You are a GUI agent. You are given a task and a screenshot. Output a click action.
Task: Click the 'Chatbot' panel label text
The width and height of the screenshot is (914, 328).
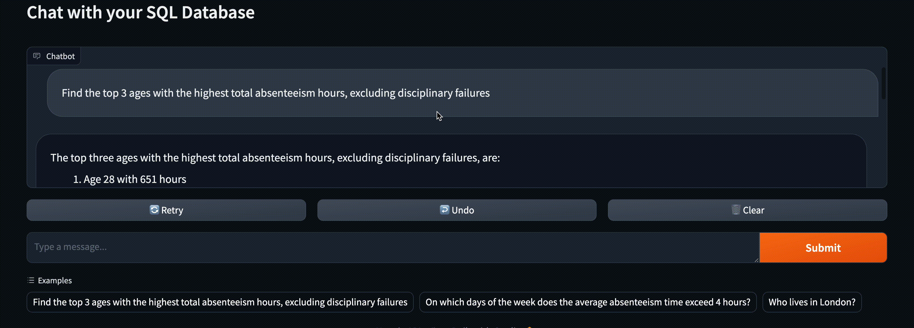[x=60, y=56]
